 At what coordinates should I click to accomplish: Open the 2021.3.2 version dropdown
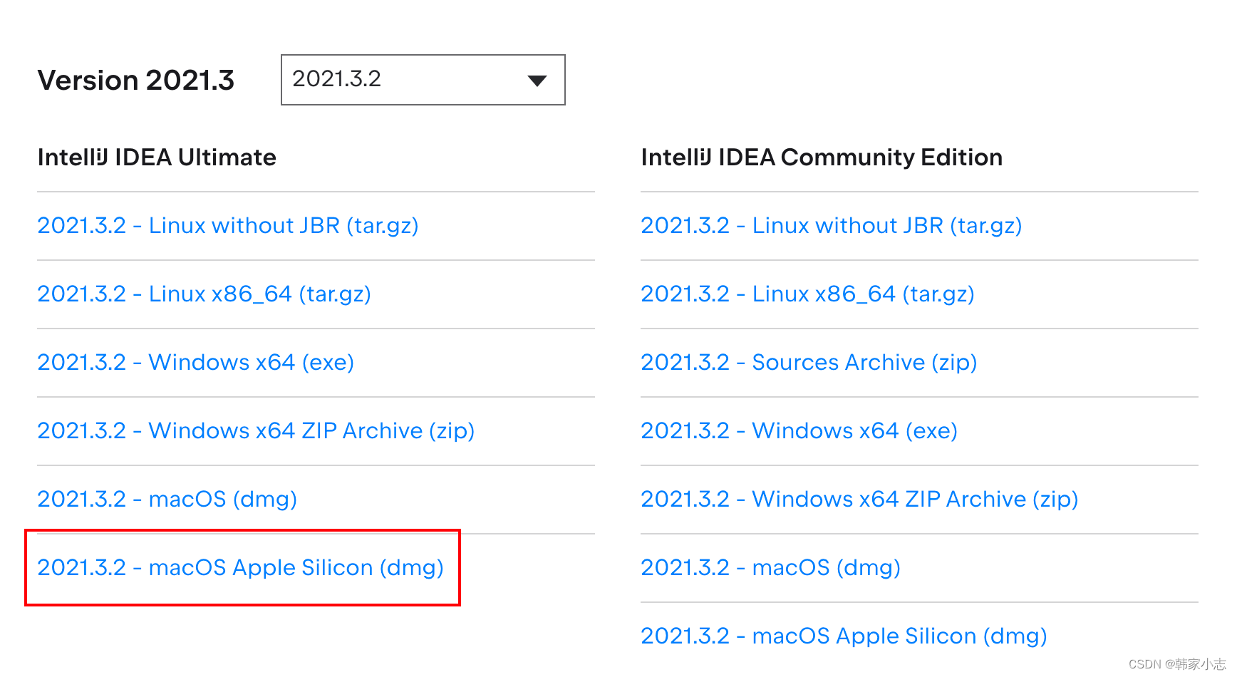click(423, 80)
